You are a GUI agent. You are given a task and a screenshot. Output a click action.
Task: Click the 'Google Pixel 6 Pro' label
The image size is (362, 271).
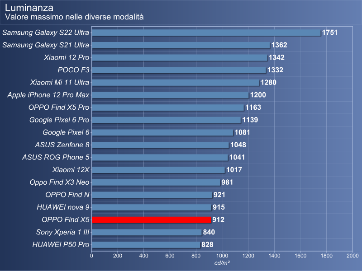click(x=59, y=120)
